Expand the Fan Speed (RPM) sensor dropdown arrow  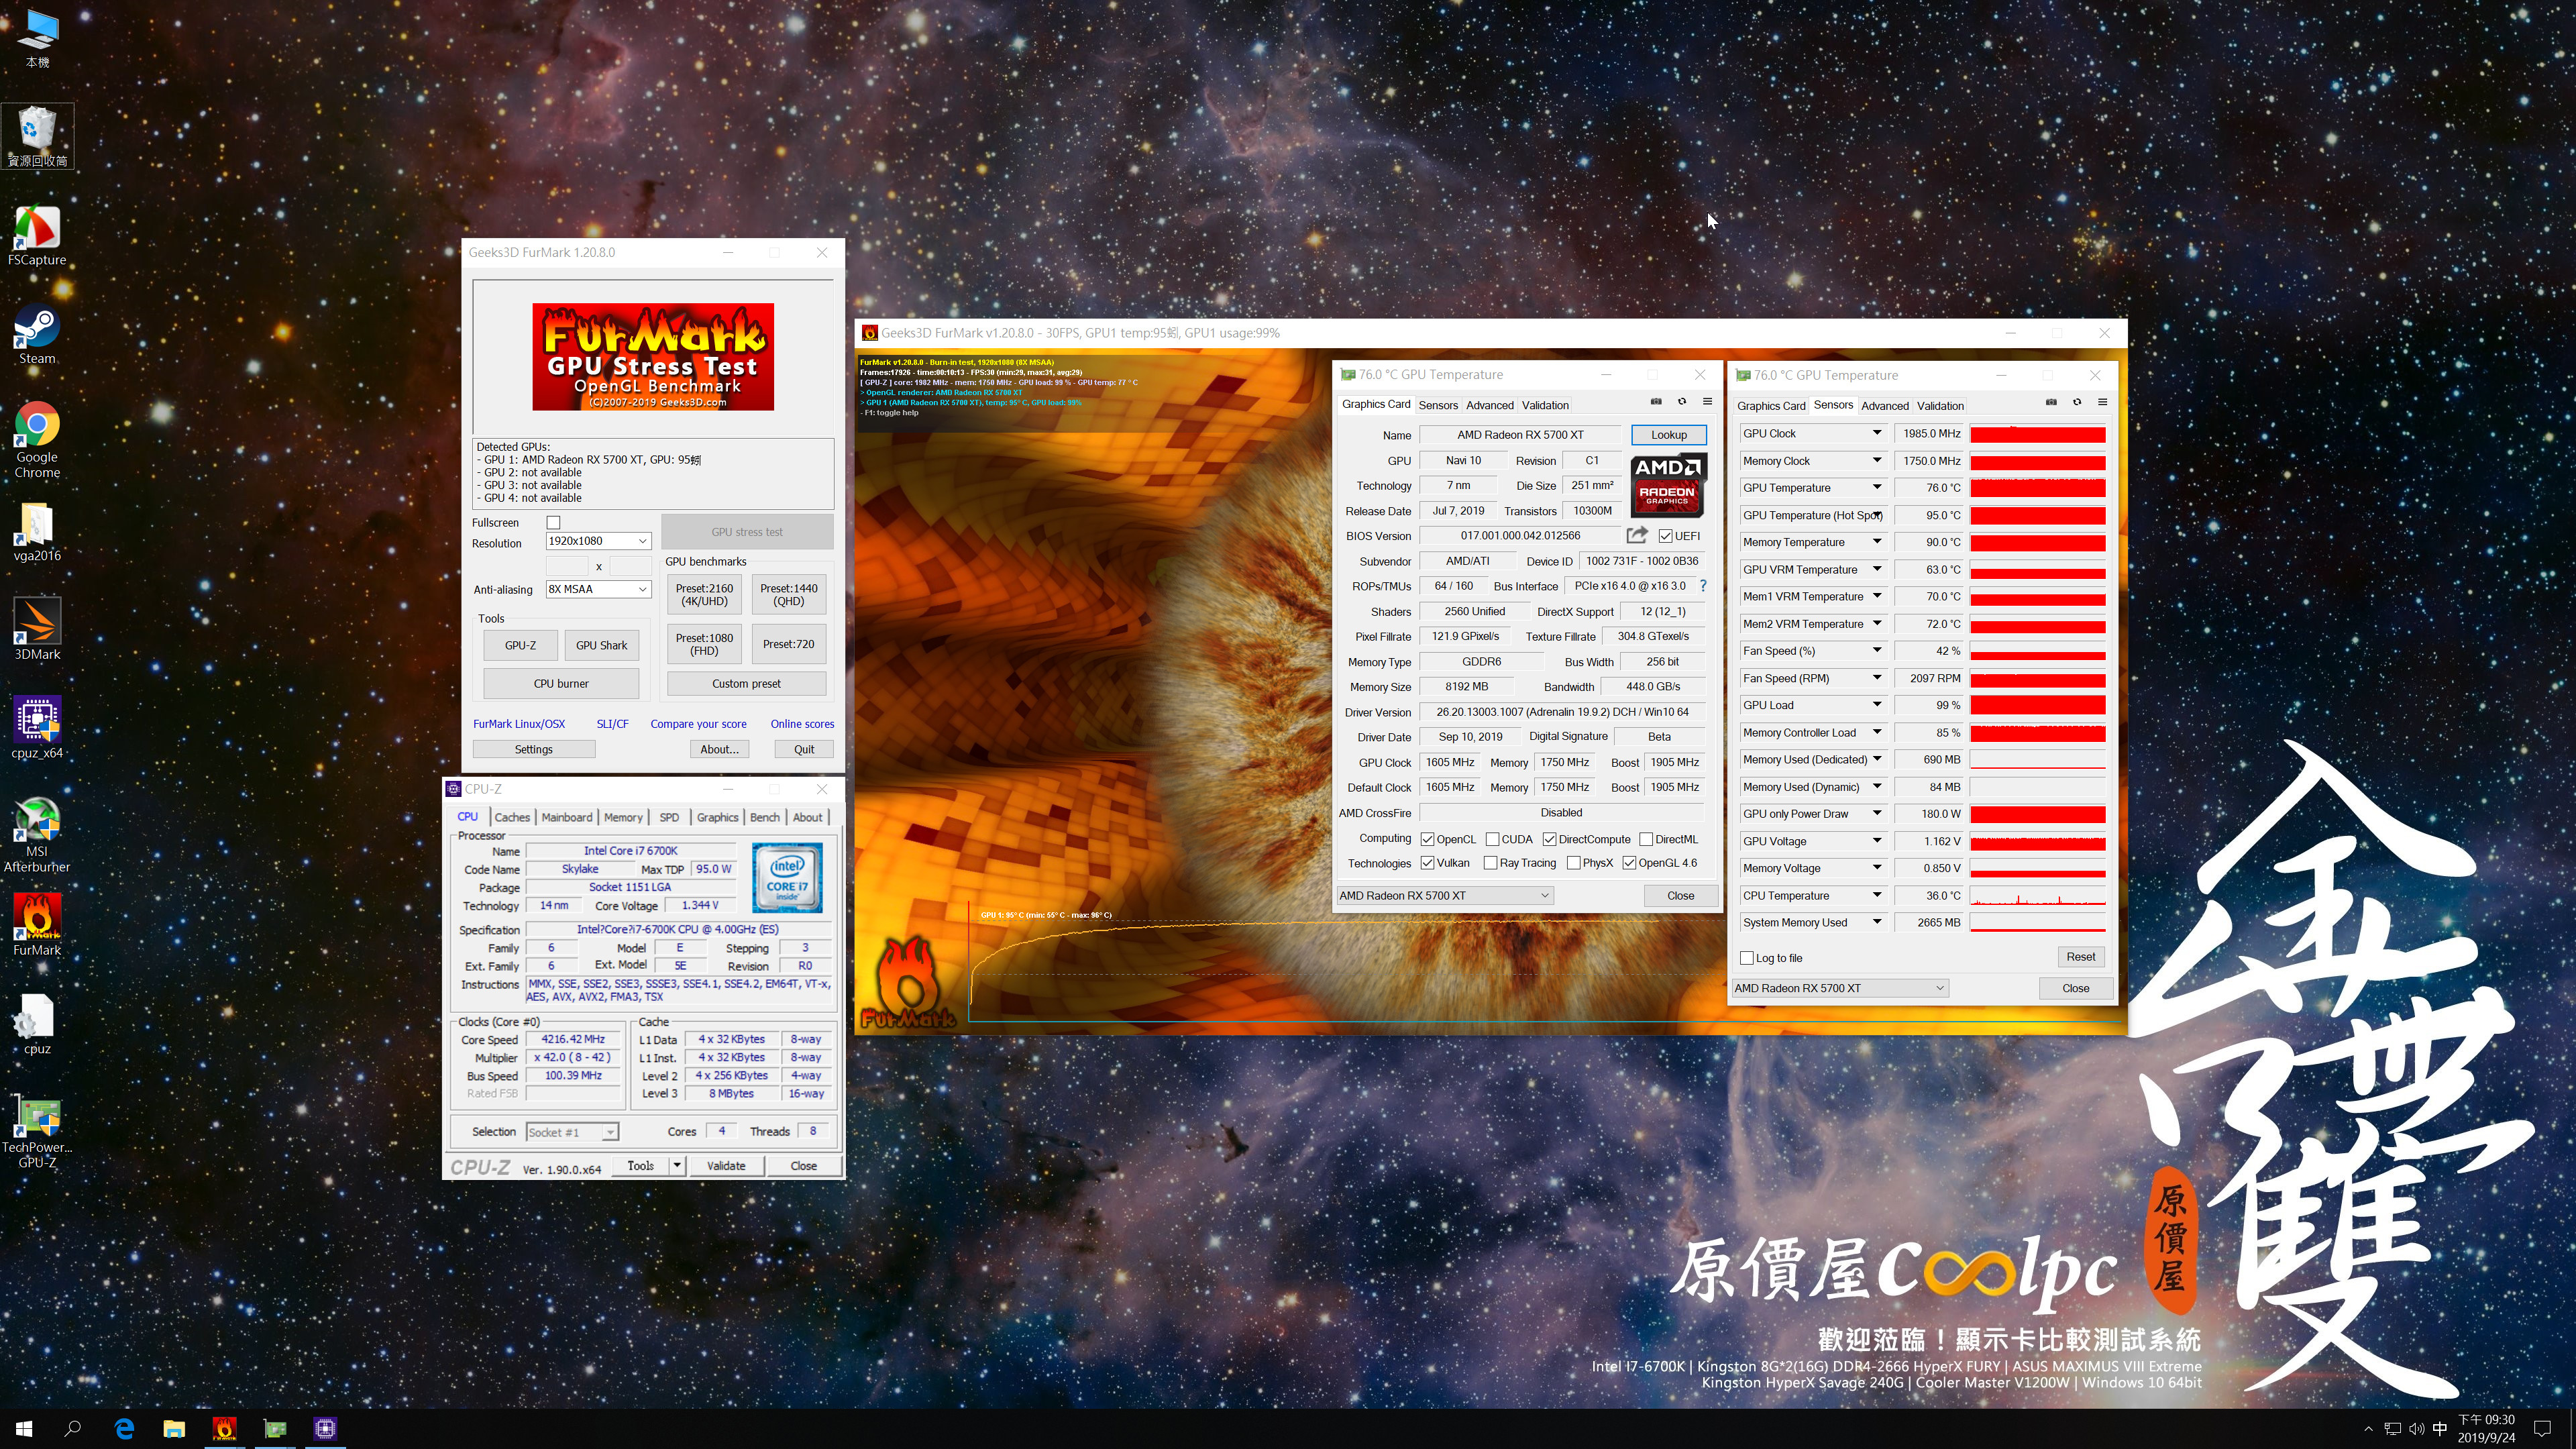[1877, 678]
